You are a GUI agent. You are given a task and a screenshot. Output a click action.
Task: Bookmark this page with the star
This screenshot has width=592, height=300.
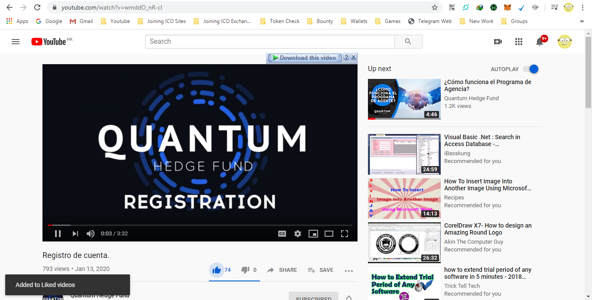(x=434, y=7)
